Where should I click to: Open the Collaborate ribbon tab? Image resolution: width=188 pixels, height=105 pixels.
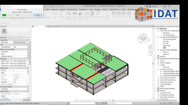[83, 10]
